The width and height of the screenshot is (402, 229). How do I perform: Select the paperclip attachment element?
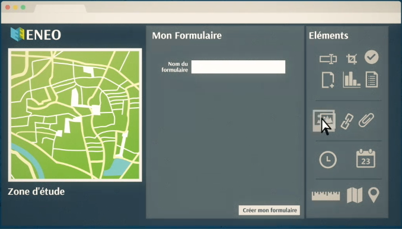point(366,120)
